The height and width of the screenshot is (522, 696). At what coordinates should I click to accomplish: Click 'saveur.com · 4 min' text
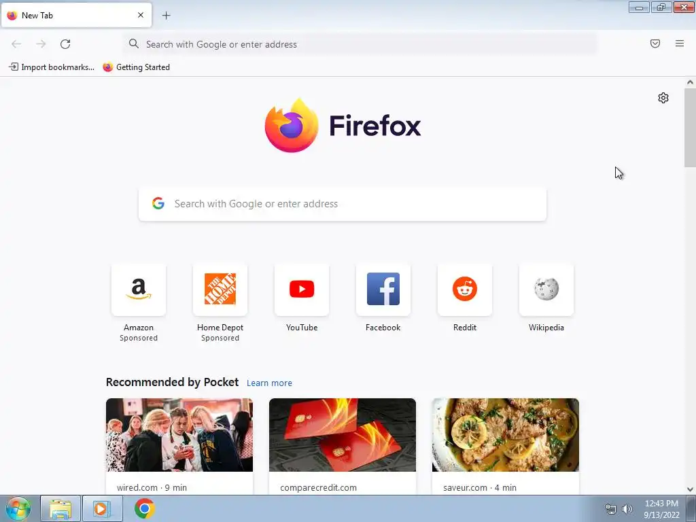click(480, 487)
